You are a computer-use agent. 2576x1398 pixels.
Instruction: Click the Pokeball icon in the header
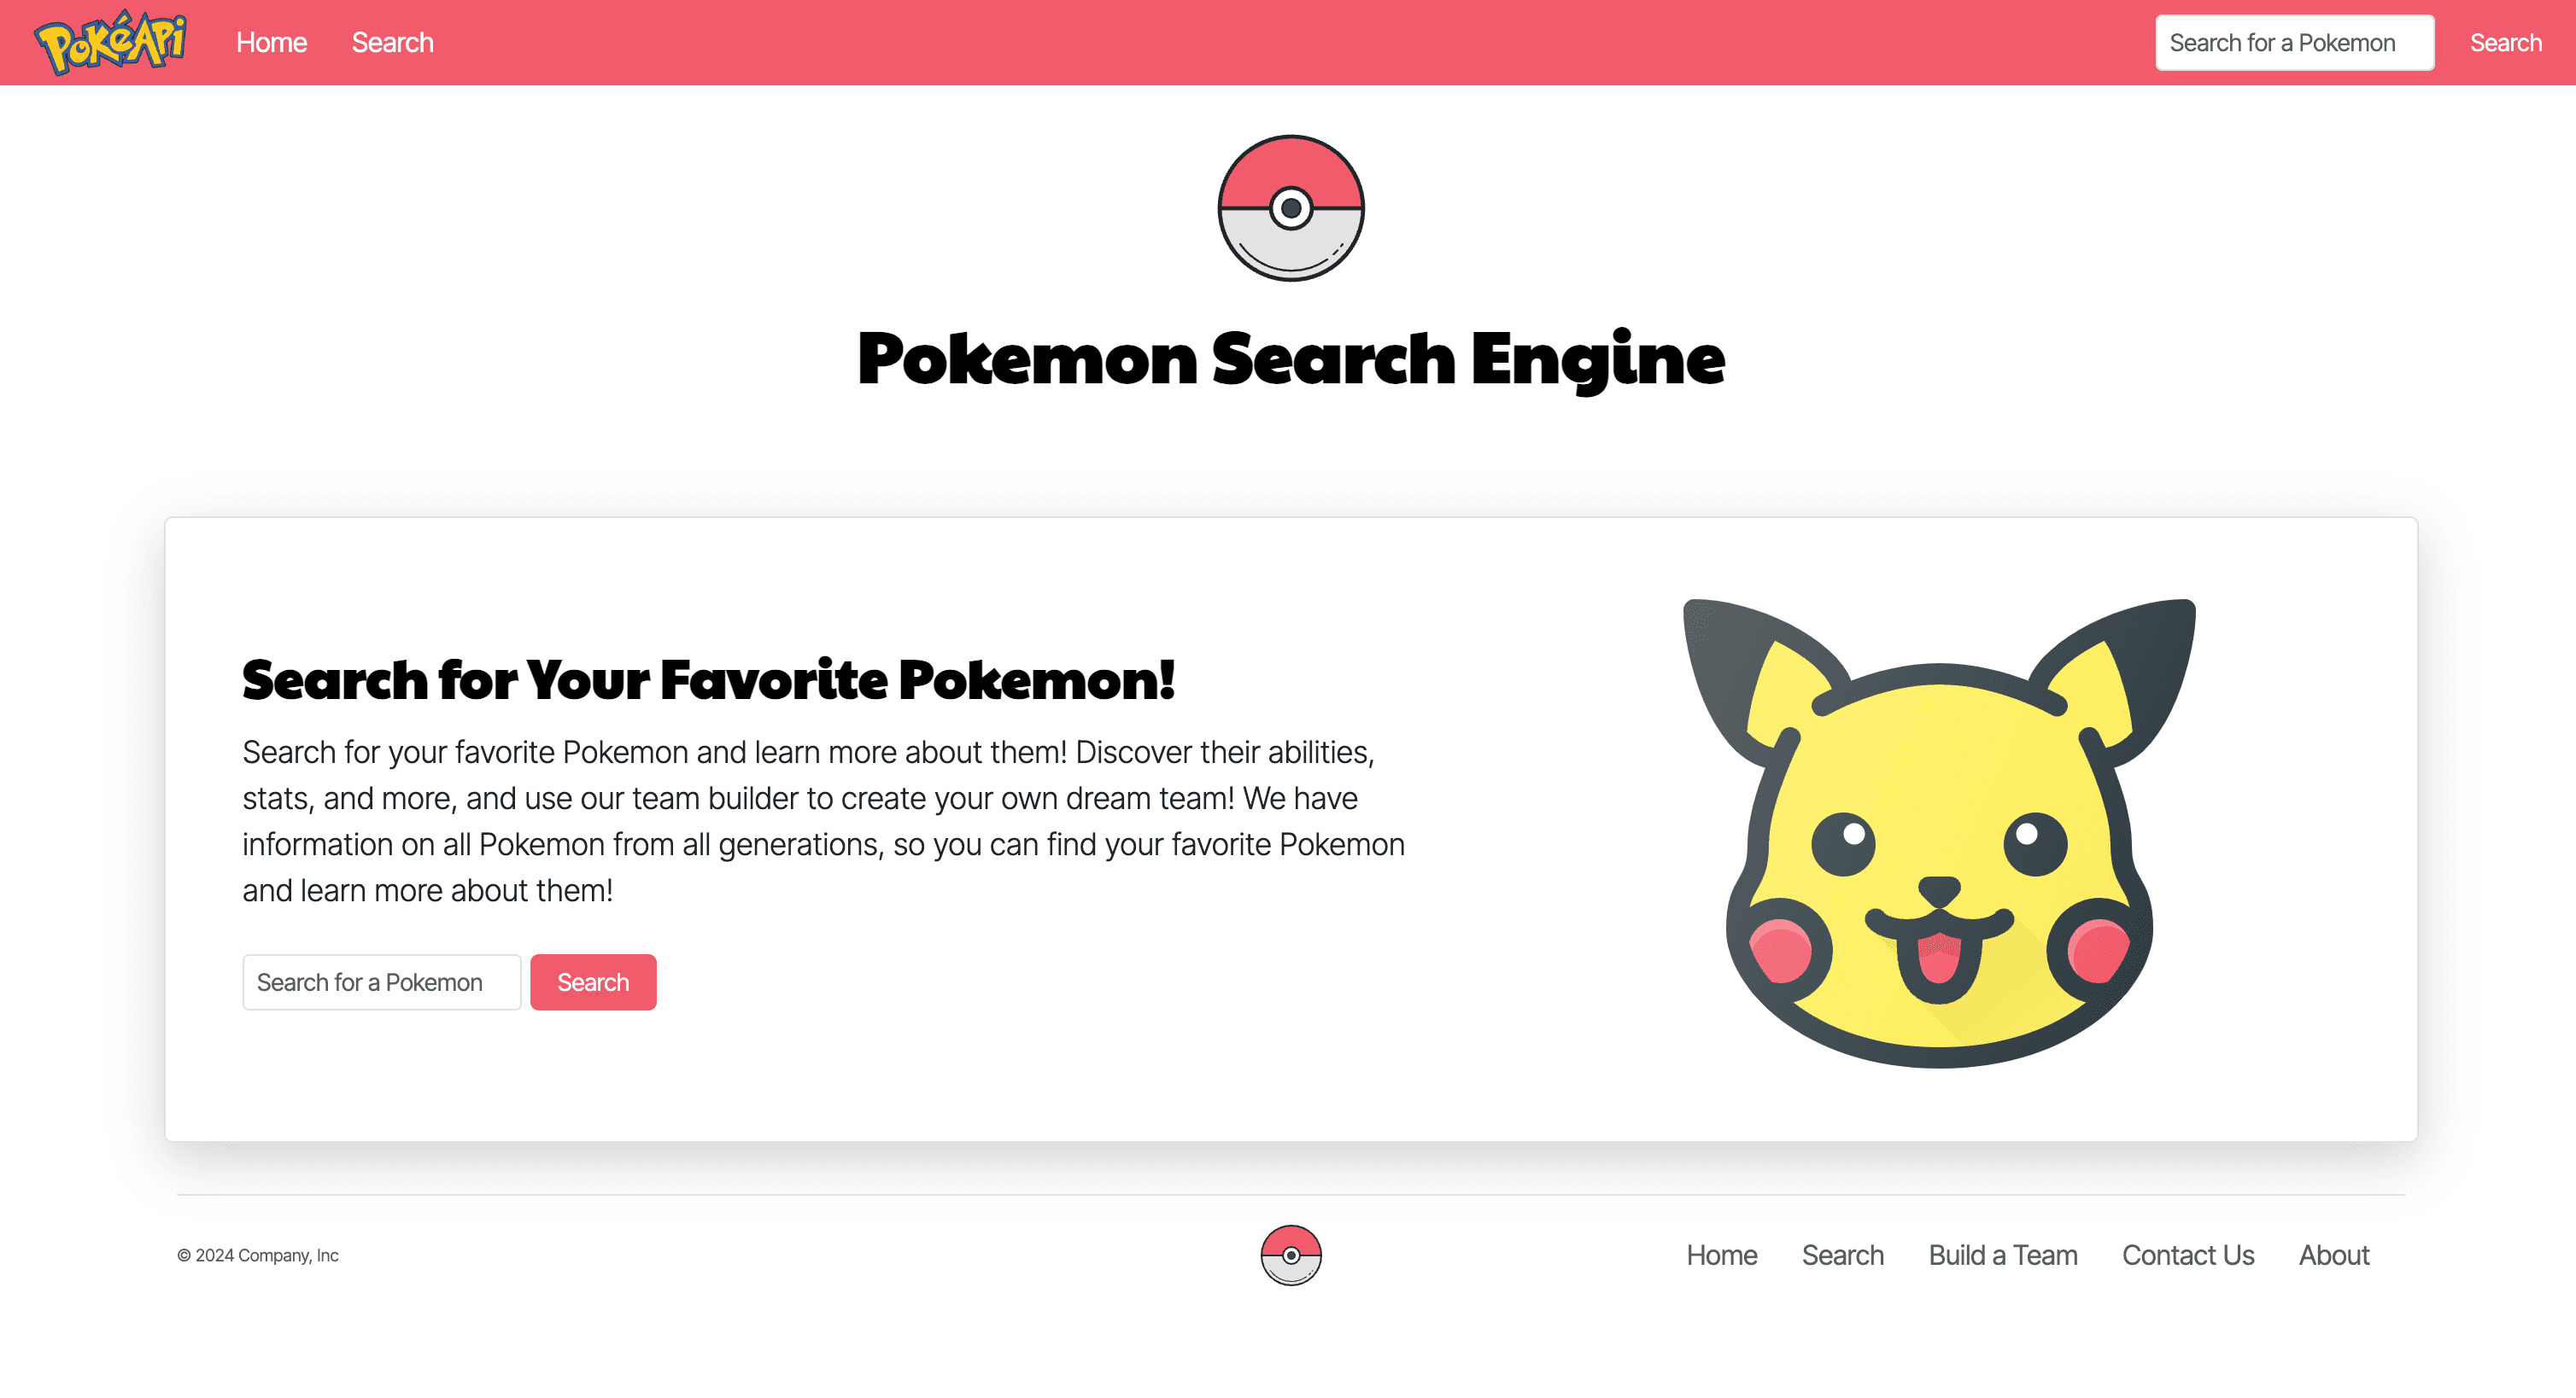[x=1290, y=208]
